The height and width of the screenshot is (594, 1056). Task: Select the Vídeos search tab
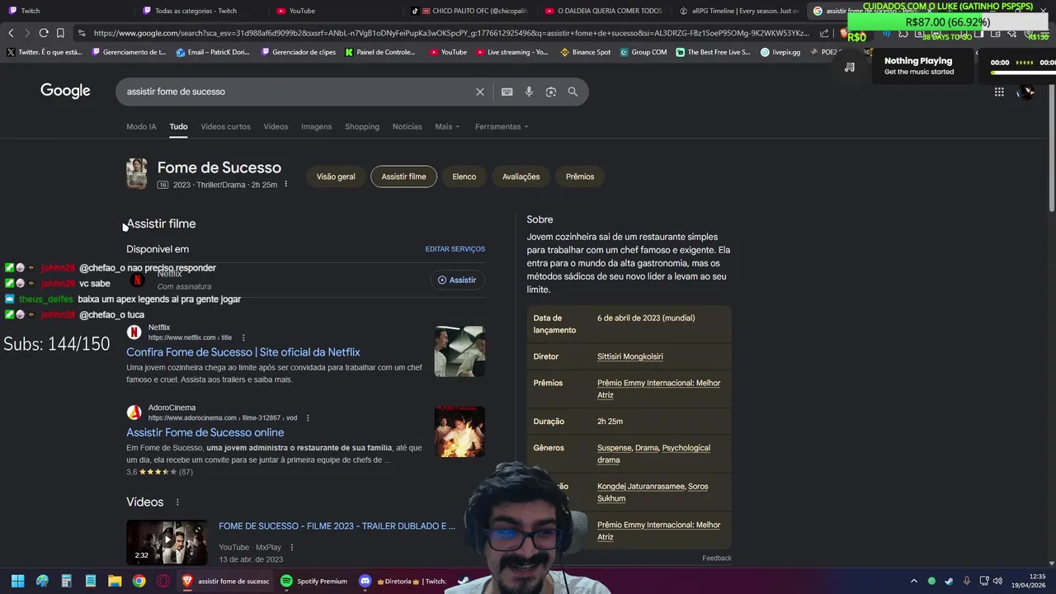pos(276,126)
